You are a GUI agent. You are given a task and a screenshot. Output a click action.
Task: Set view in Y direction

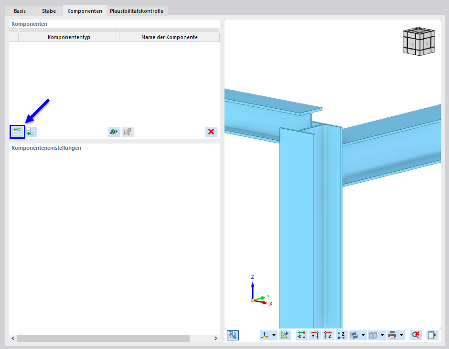pyautogui.click(x=315, y=335)
